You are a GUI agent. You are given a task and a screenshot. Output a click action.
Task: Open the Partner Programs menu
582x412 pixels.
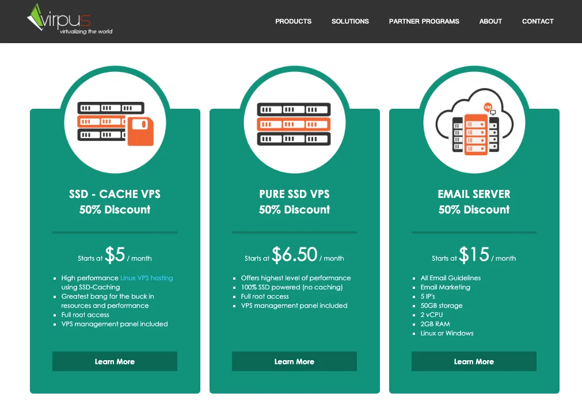click(424, 21)
